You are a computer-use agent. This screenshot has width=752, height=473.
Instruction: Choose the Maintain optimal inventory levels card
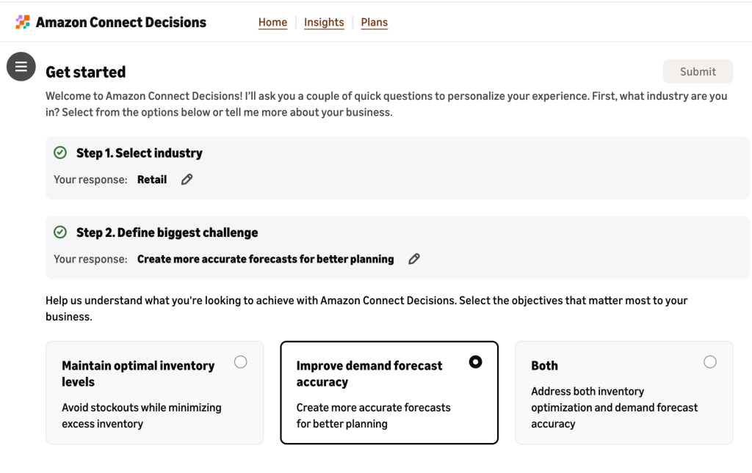pyautogui.click(x=154, y=392)
